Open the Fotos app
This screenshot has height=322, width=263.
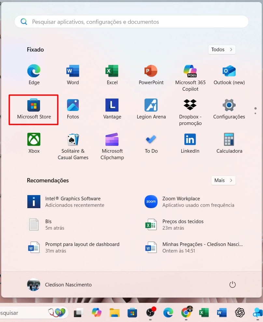73,109
